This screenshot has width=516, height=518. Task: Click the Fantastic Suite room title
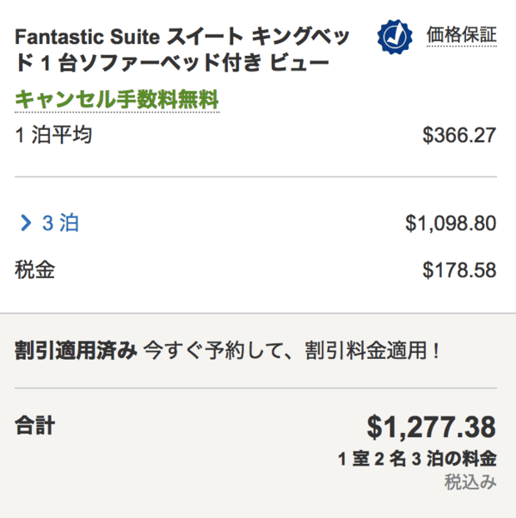(x=181, y=50)
